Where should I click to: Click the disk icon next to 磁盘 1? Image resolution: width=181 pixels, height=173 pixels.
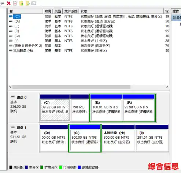click(13, 127)
